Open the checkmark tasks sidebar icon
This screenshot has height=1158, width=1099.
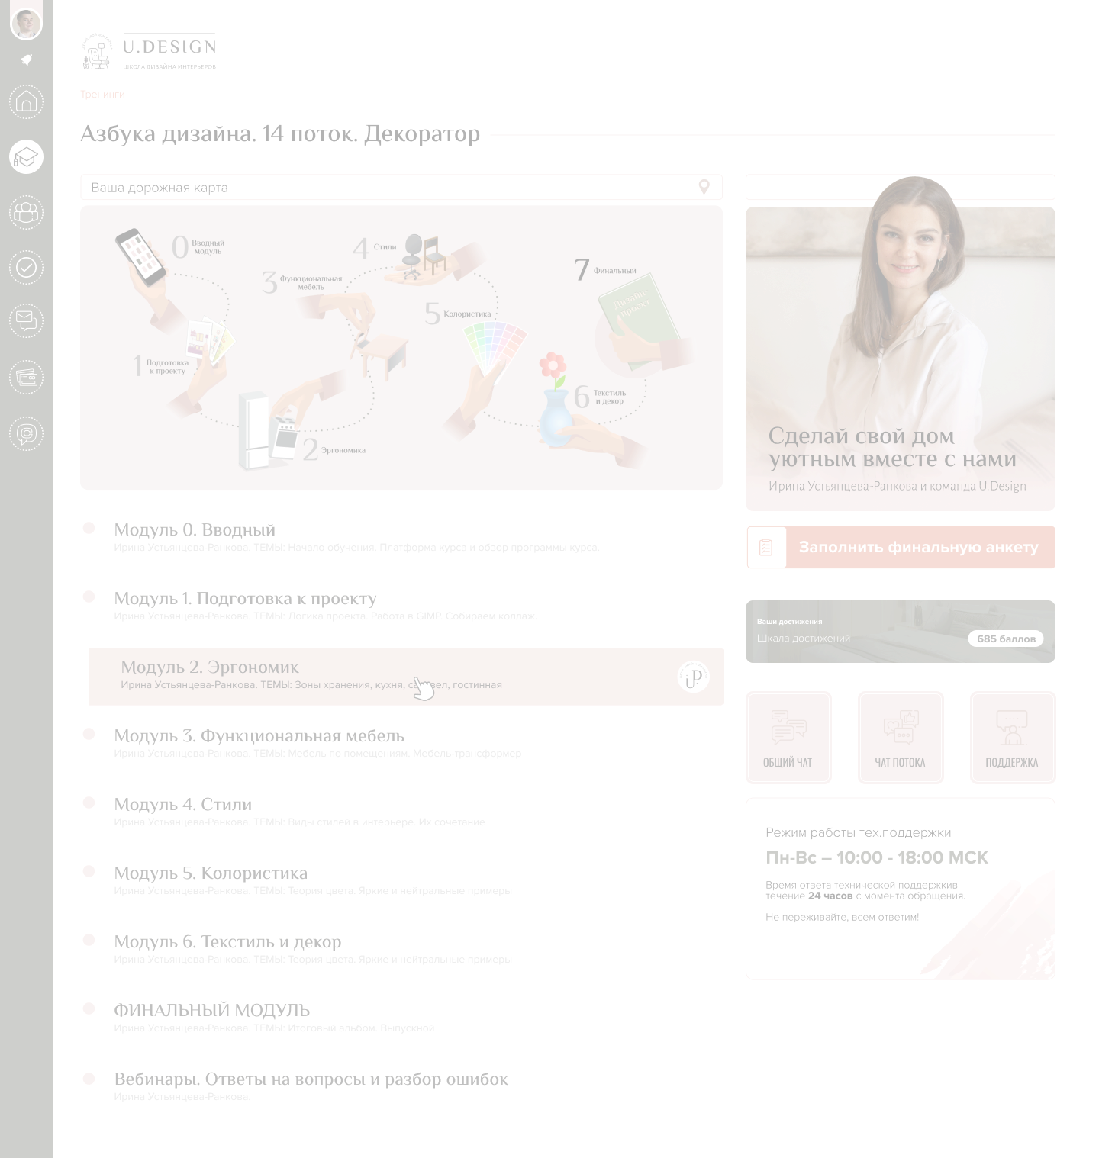click(26, 268)
